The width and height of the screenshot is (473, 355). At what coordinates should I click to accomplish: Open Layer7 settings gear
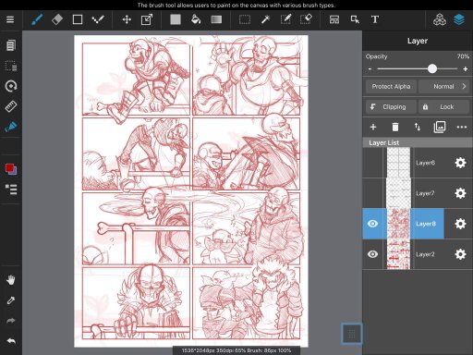tap(460, 193)
